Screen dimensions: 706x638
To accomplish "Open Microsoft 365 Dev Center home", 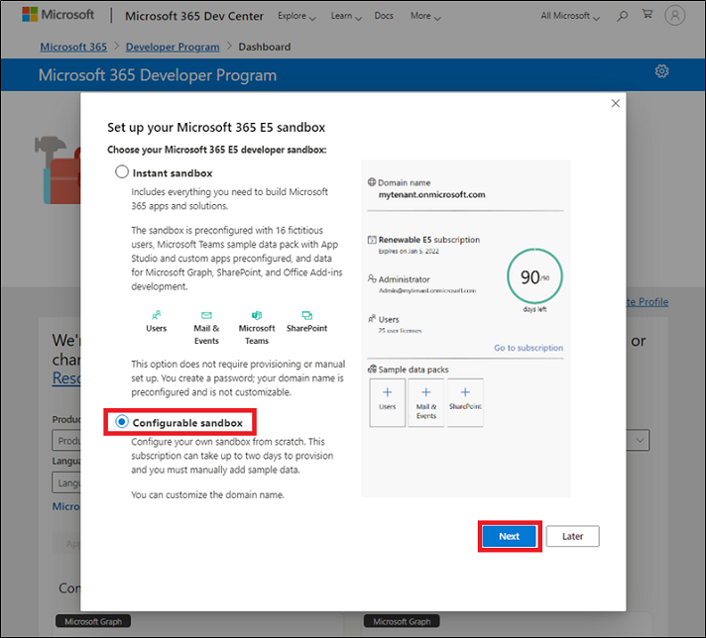I will tap(194, 16).
